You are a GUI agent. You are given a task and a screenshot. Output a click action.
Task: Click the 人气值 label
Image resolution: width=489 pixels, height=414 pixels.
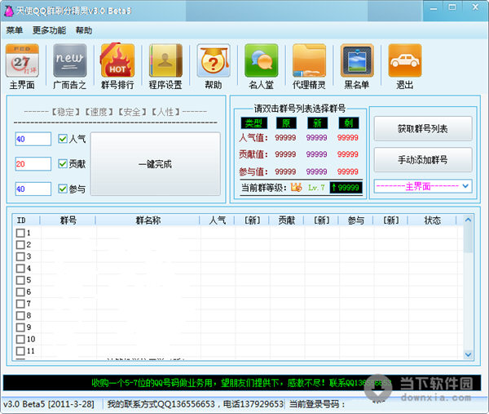click(253, 138)
